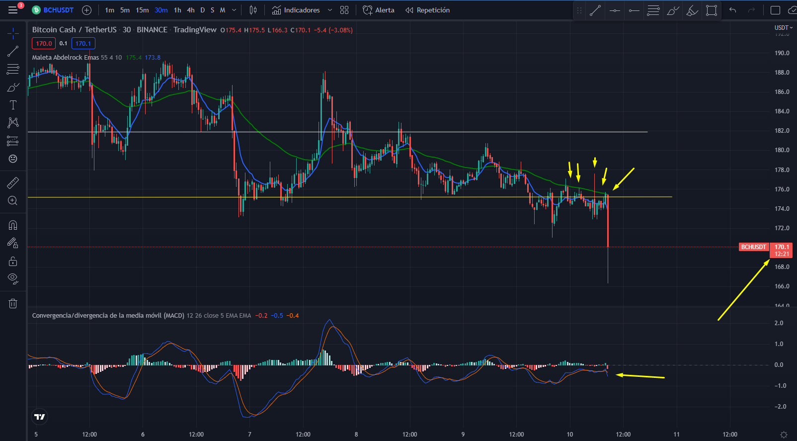Image resolution: width=797 pixels, height=441 pixels.
Task: Activate the zoom in tool
Action: pyautogui.click(x=13, y=201)
